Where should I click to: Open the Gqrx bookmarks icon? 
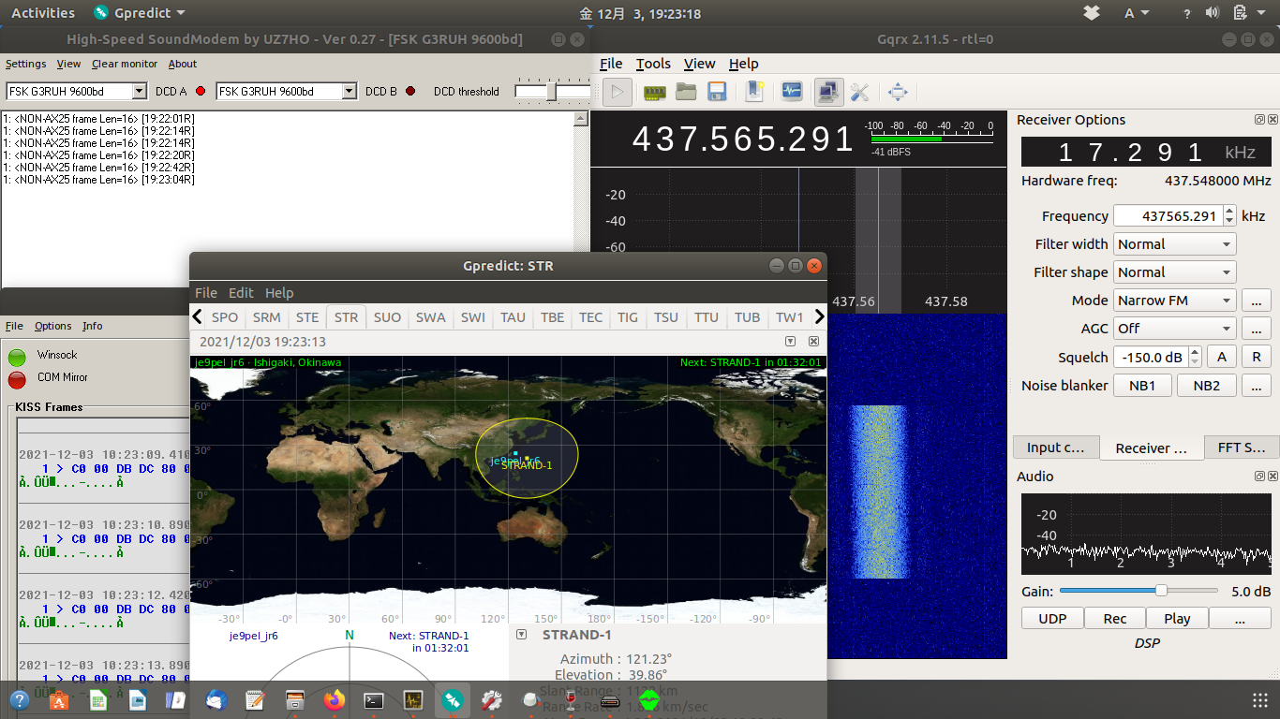pyautogui.click(x=754, y=92)
